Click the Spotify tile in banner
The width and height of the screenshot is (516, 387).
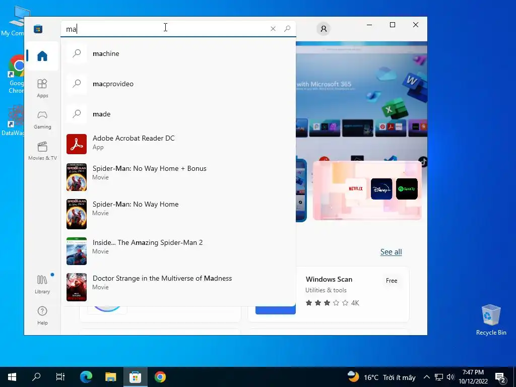407,189
